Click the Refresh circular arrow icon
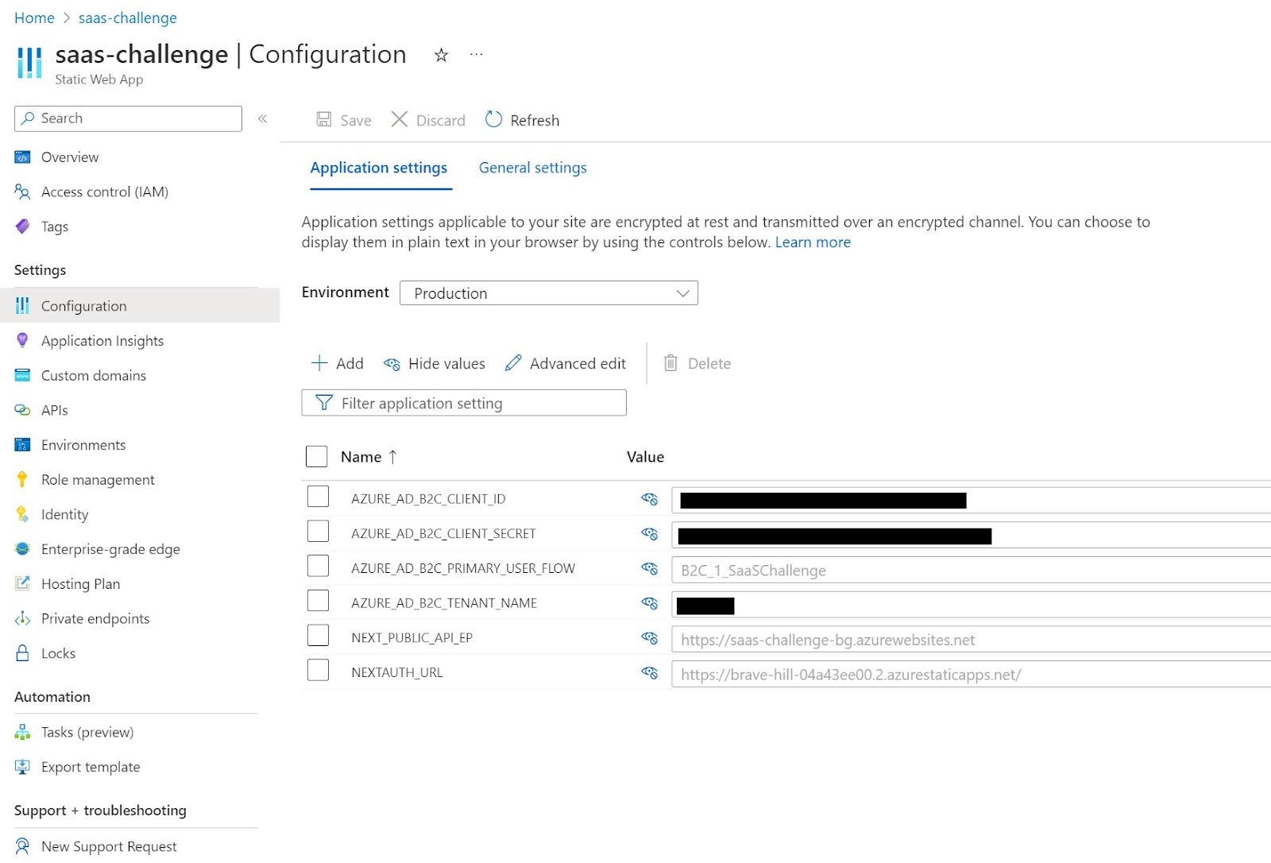Screen dimensions: 1271x863 click(x=493, y=119)
